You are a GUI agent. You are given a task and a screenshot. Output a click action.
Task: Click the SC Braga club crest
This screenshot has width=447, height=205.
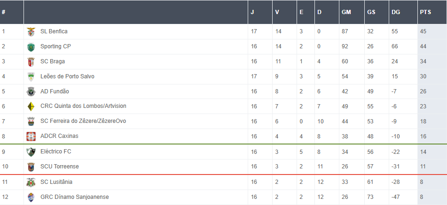pyautogui.click(x=31, y=61)
